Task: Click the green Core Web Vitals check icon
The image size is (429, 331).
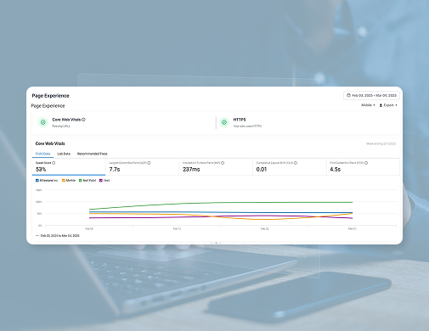Action: 43,122
